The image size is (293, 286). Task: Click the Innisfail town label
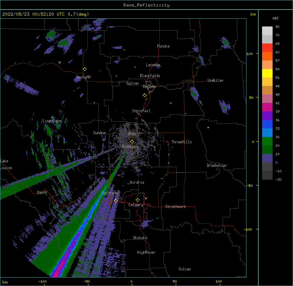click(141, 111)
